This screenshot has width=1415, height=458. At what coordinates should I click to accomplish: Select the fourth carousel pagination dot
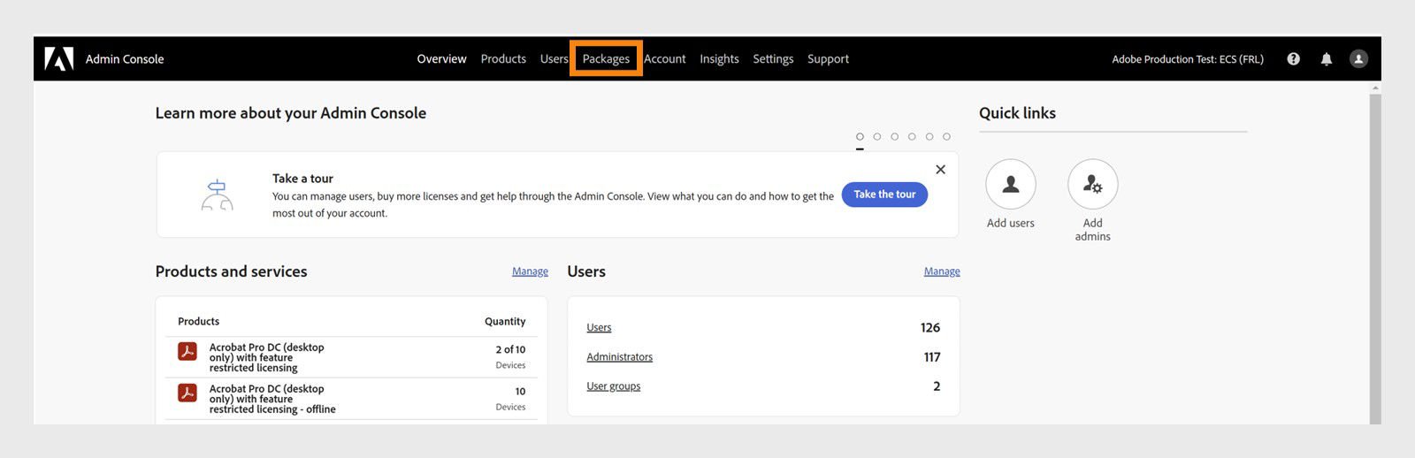[912, 136]
